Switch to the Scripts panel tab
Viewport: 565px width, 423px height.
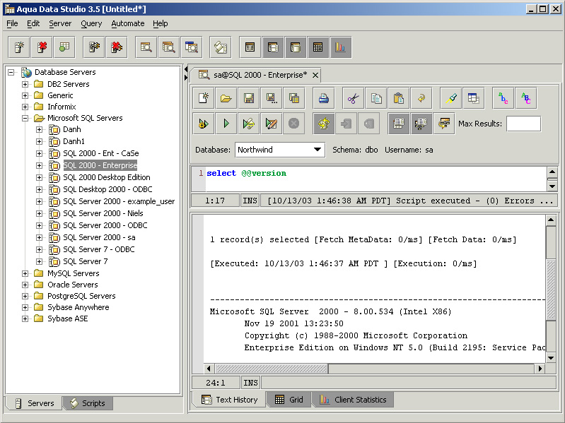pos(88,403)
